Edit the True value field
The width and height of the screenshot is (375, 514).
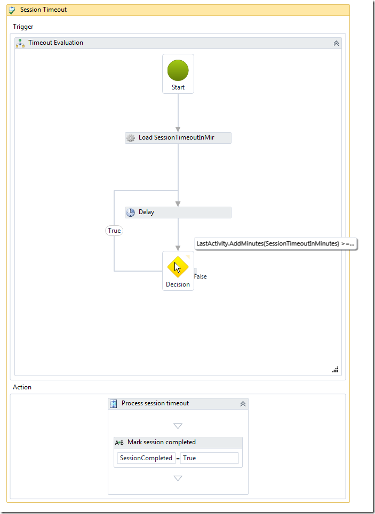[x=210, y=458]
